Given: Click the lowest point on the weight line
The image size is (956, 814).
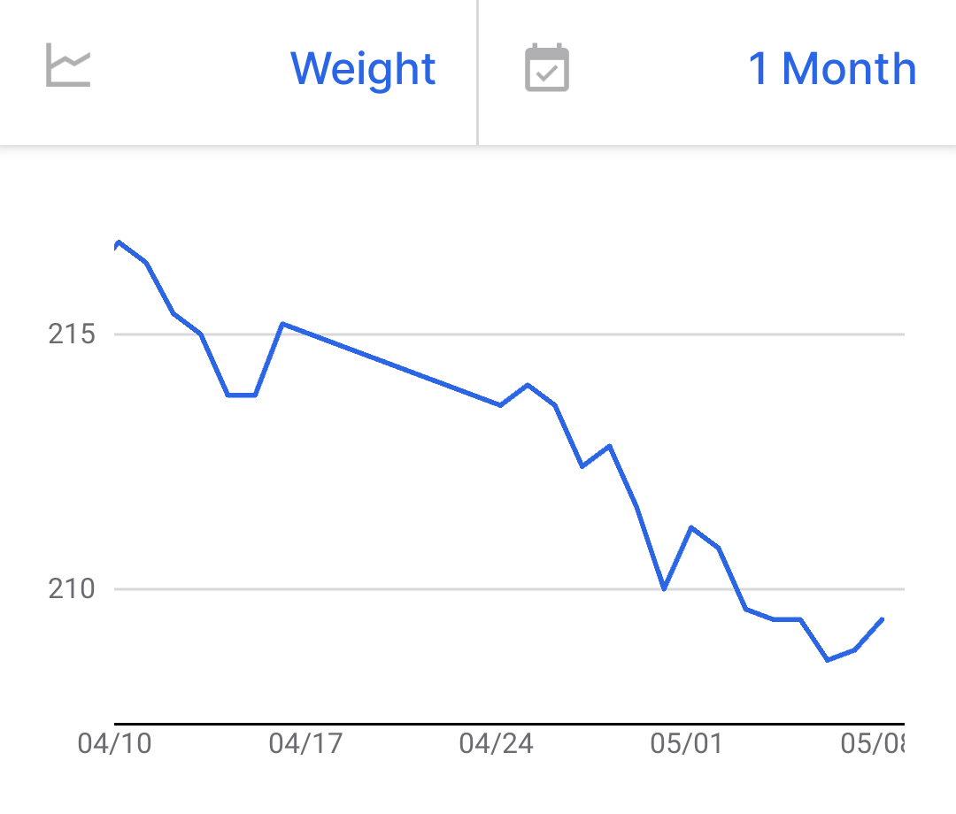Looking at the screenshot, I should tap(828, 660).
